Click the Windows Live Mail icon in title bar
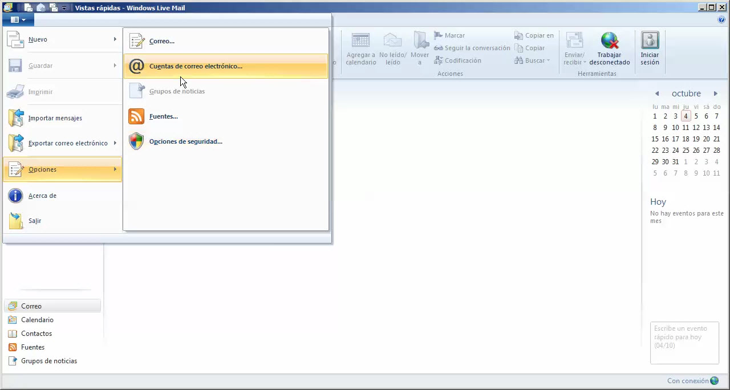This screenshot has width=730, height=390. point(7,7)
